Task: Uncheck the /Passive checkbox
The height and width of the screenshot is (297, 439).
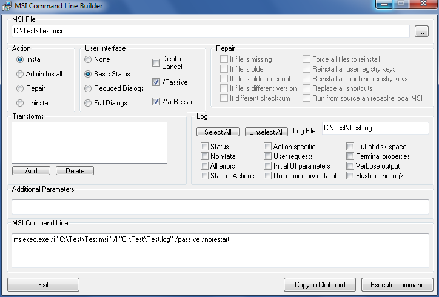Action: [x=156, y=82]
